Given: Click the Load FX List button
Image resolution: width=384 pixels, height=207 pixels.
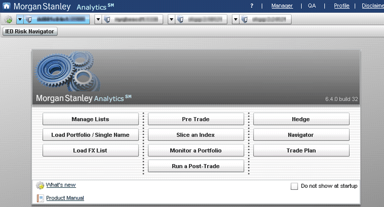Looking at the screenshot, I should pyautogui.click(x=90, y=150).
